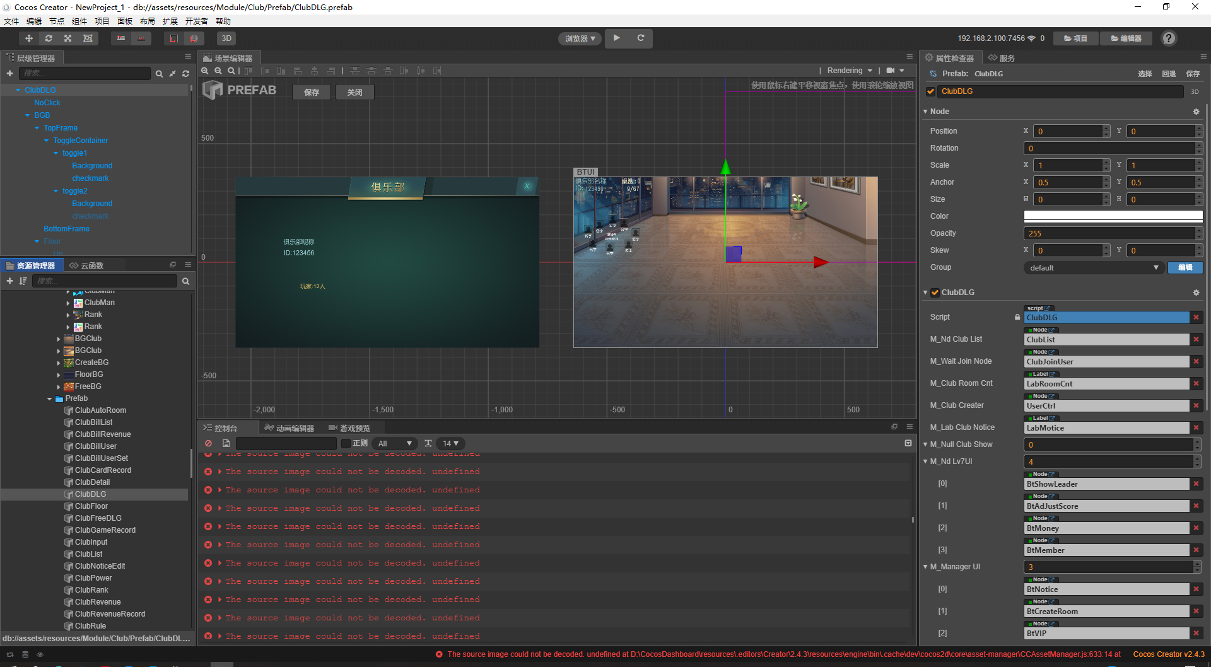Click the play preview button
1211x667 pixels.
point(616,38)
